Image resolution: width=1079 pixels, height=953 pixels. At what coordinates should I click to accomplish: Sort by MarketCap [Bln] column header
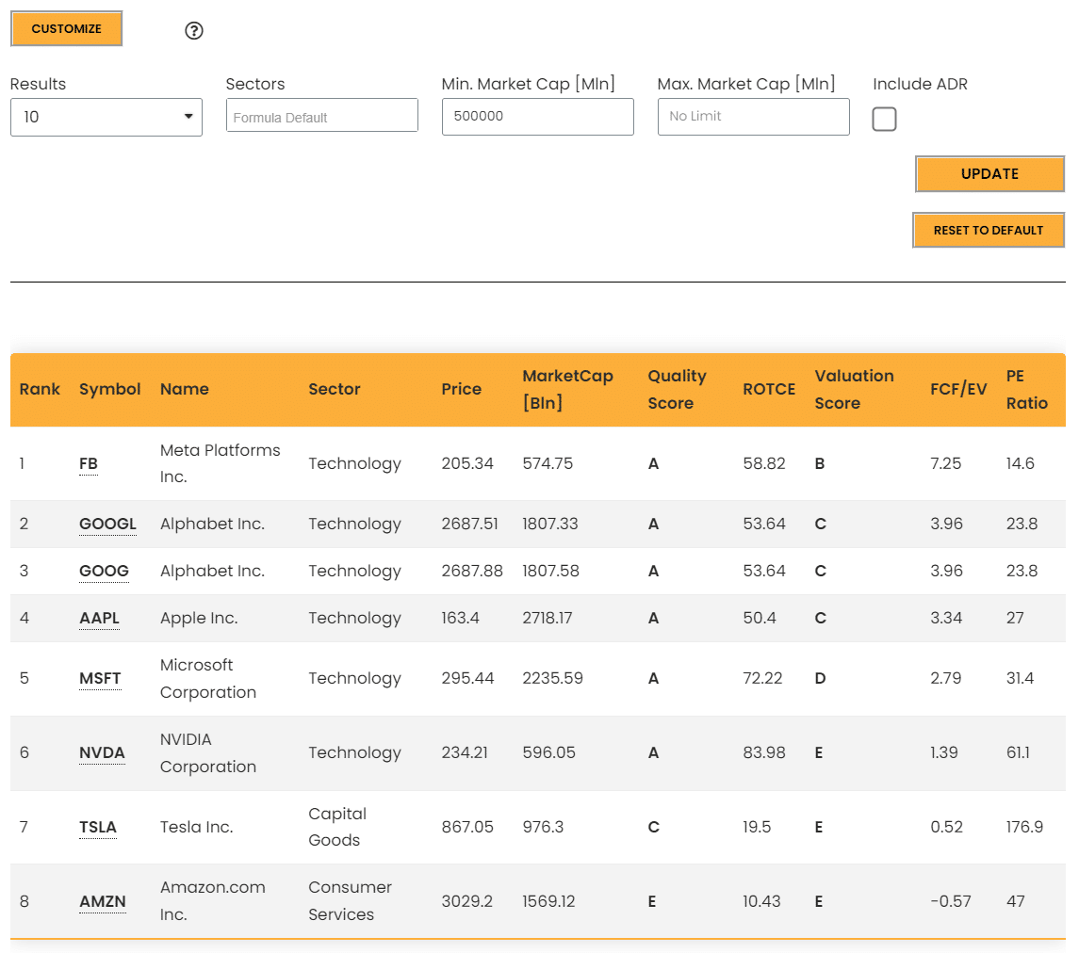[567, 389]
